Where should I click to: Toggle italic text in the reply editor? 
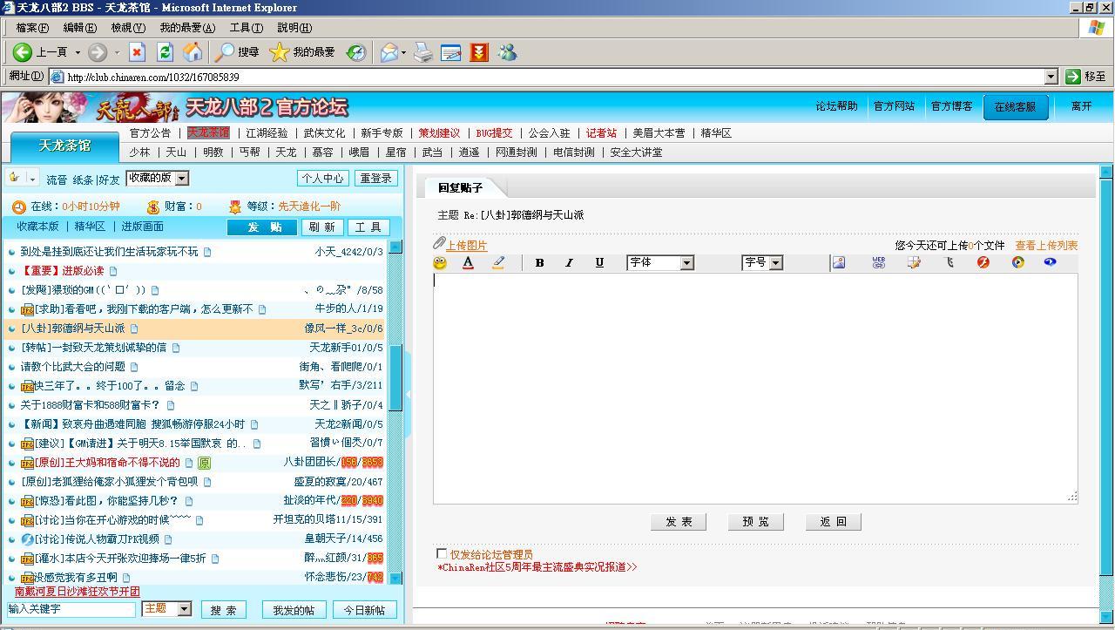(x=569, y=262)
